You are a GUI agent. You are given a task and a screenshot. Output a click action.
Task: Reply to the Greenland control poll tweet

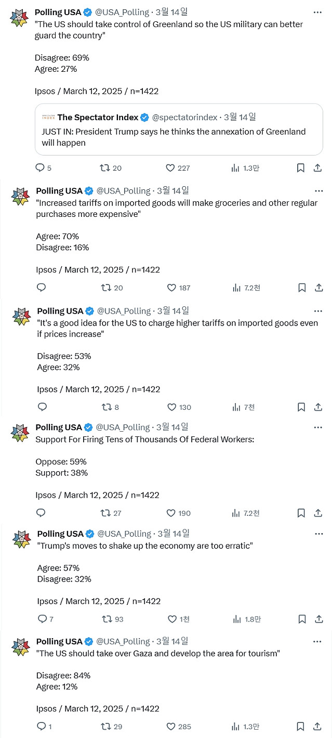40,168
